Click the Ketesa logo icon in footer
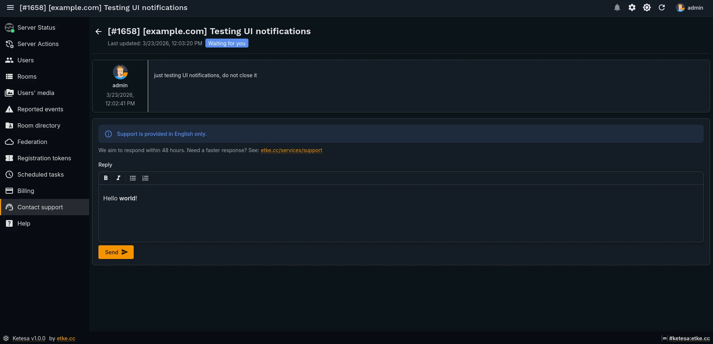The image size is (713, 344). [x=6, y=338]
